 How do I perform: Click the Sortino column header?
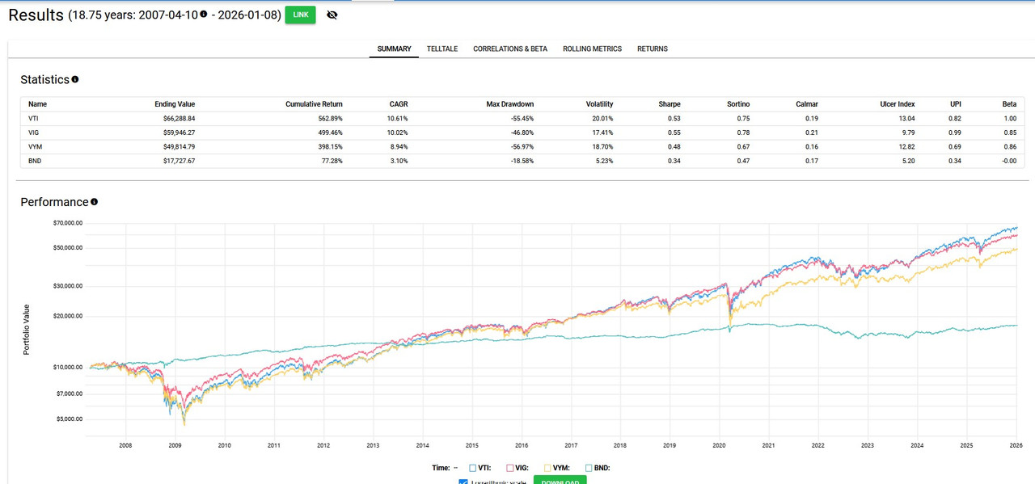tap(737, 104)
